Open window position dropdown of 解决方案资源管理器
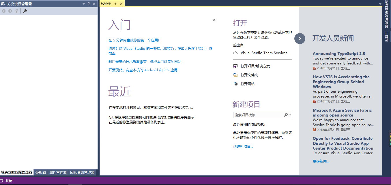391x185 pixels. pyautogui.click(x=84, y=4)
